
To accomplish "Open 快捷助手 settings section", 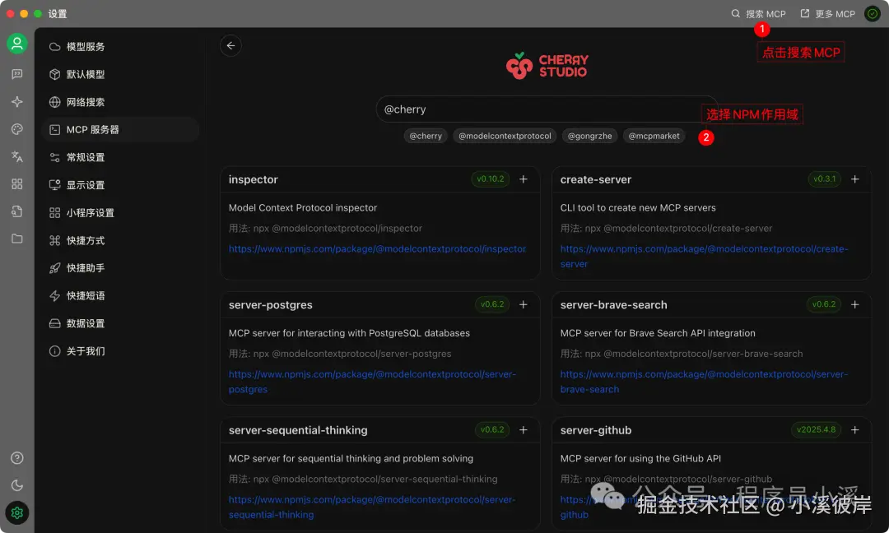I will click(x=120, y=268).
